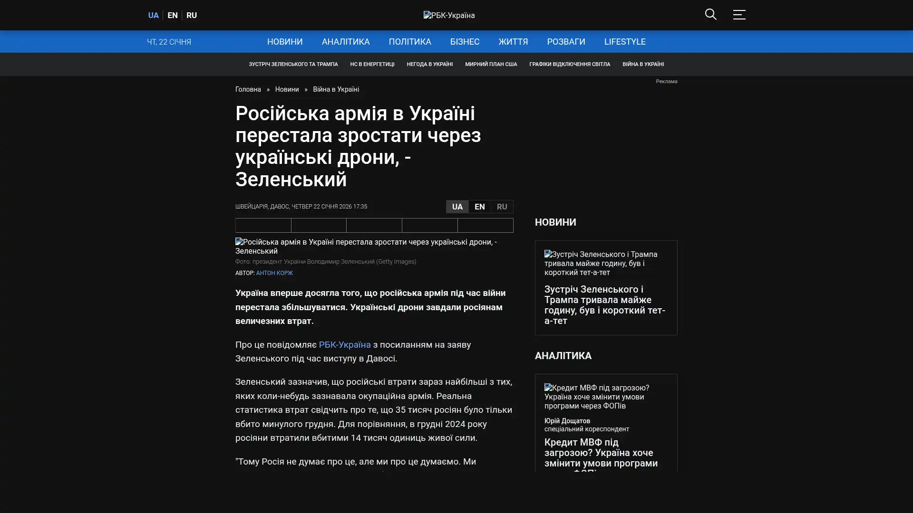
Task: Switch site language to EN in header
Action: click(173, 15)
